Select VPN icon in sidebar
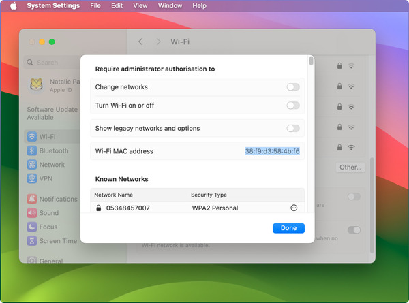 click(32, 178)
